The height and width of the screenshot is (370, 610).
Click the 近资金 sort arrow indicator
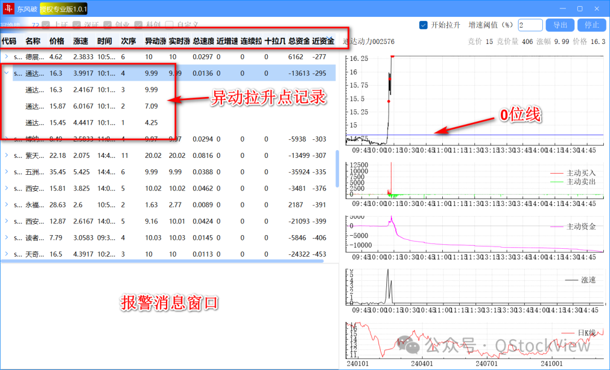tap(330, 39)
